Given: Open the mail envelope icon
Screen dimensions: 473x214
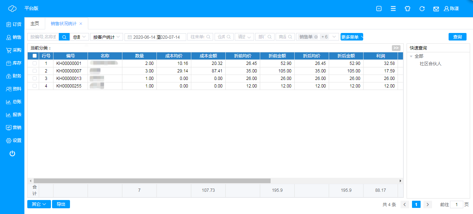Looking at the screenshot, I should (436, 9).
